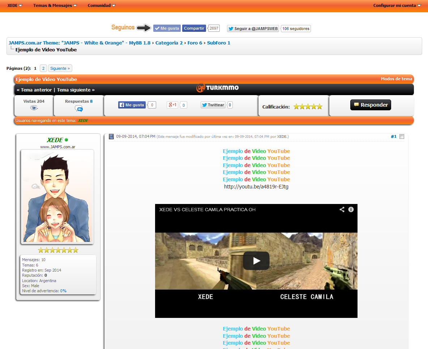The height and width of the screenshot is (349, 428).
Task: Open the XEDE dropdown menu
Action: coord(15,5)
